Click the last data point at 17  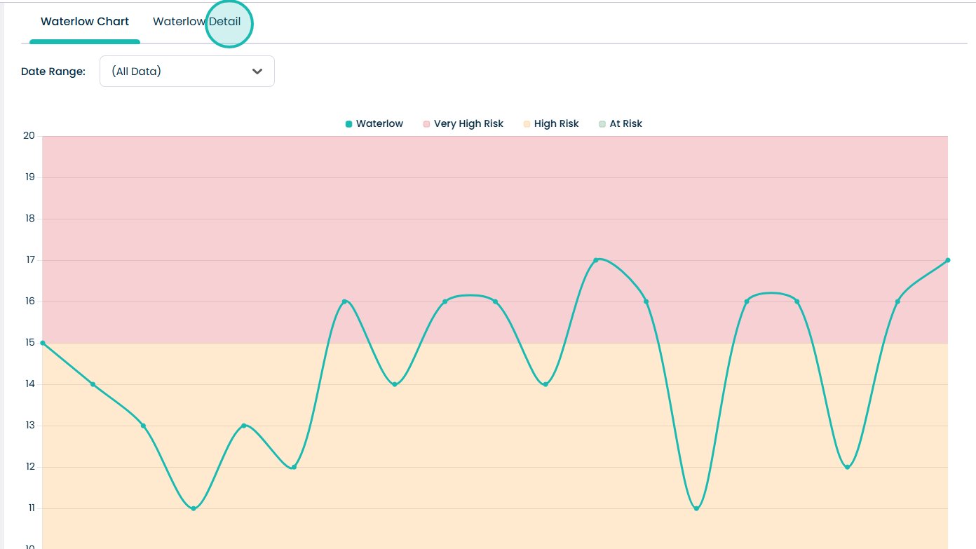tap(948, 260)
